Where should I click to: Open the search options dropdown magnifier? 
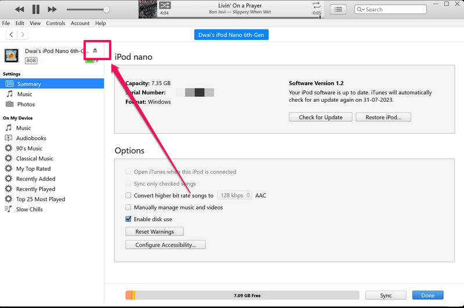coord(360,9)
